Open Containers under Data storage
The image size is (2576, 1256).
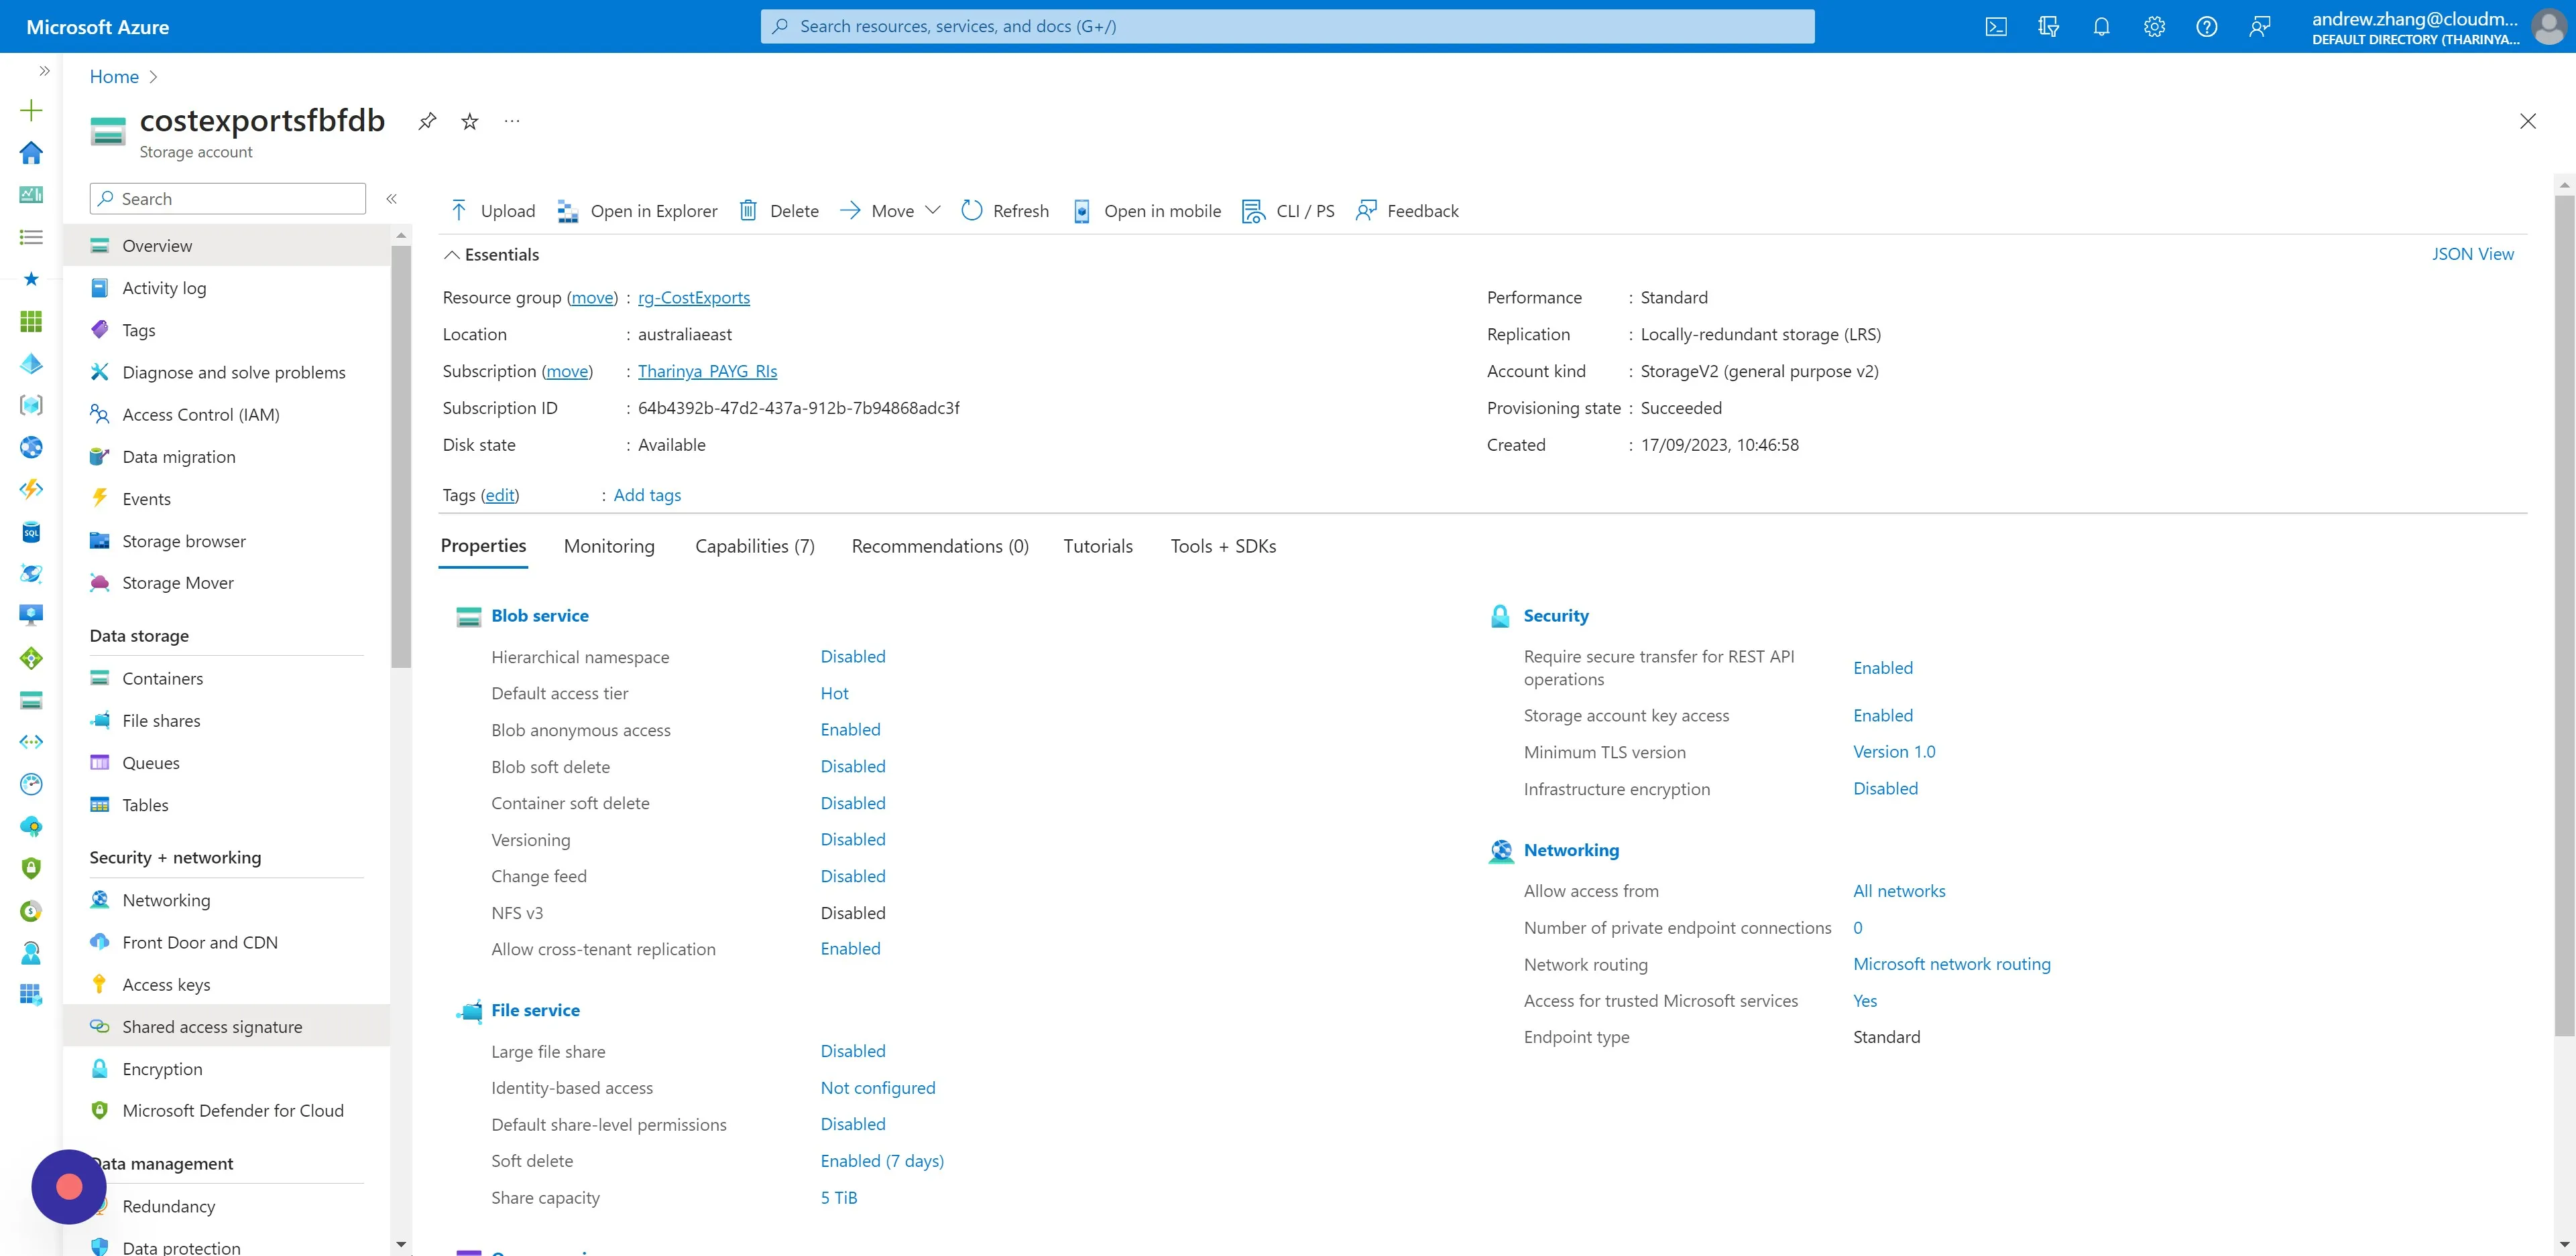[x=228, y=679]
